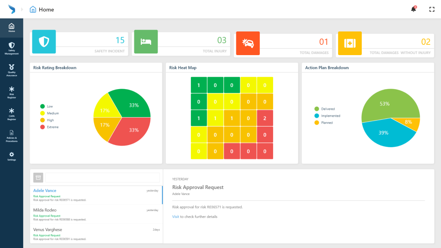Select Home in the sidebar
The image size is (441, 248).
tap(12, 27)
